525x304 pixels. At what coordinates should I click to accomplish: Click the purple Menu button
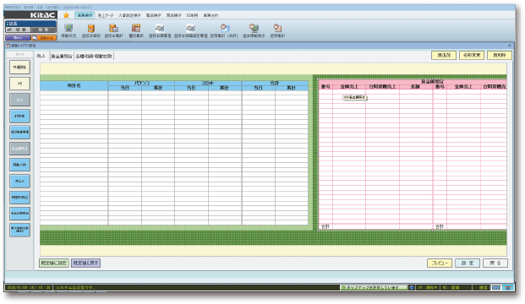[x=18, y=38]
